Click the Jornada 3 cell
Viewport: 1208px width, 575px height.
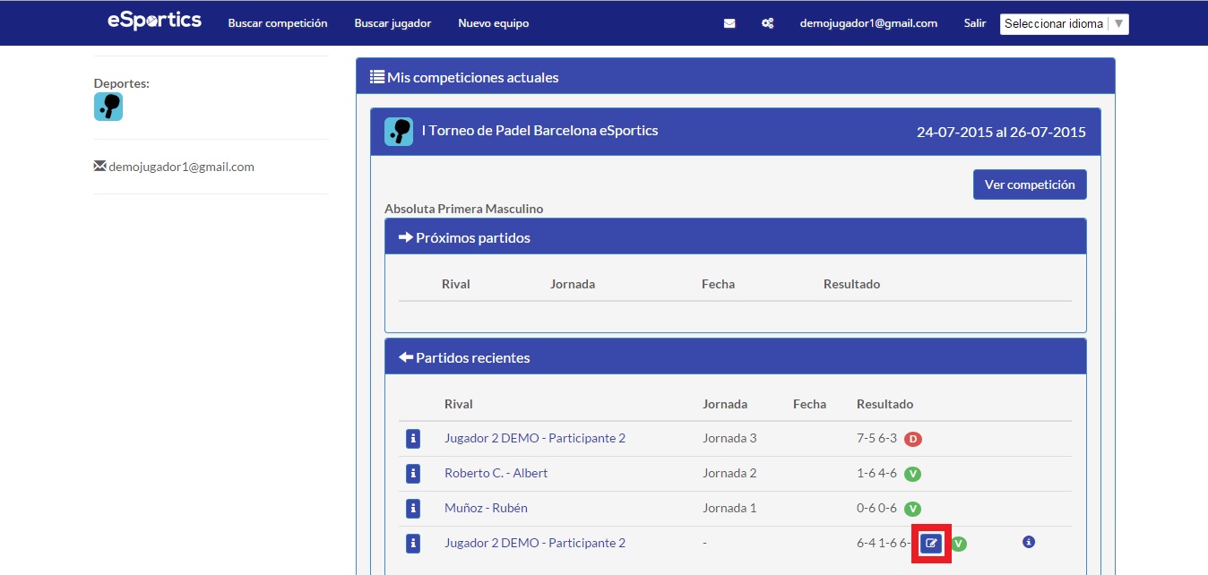tap(729, 438)
